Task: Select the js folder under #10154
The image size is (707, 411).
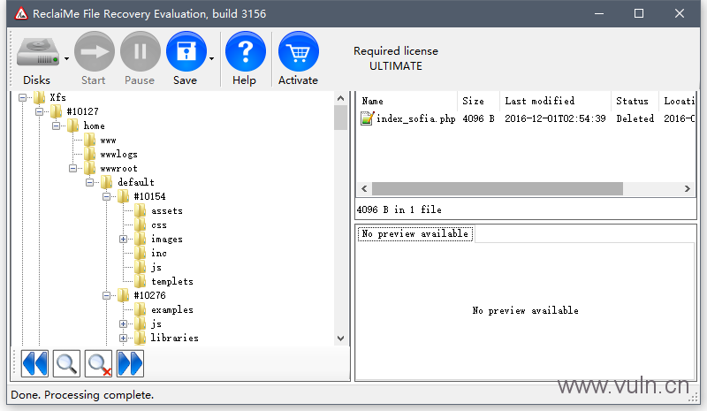Action: pos(156,268)
